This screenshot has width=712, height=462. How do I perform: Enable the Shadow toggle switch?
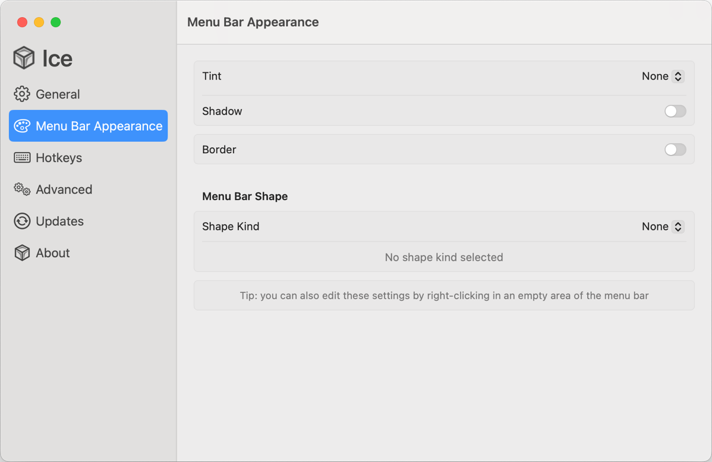[675, 111]
